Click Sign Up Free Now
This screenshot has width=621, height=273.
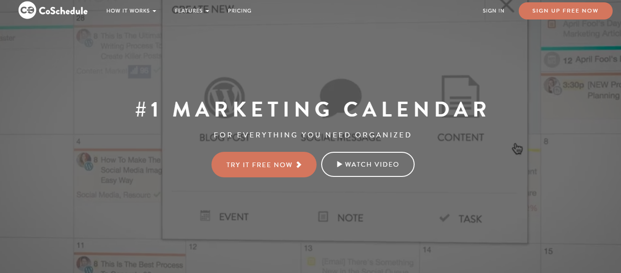(565, 11)
